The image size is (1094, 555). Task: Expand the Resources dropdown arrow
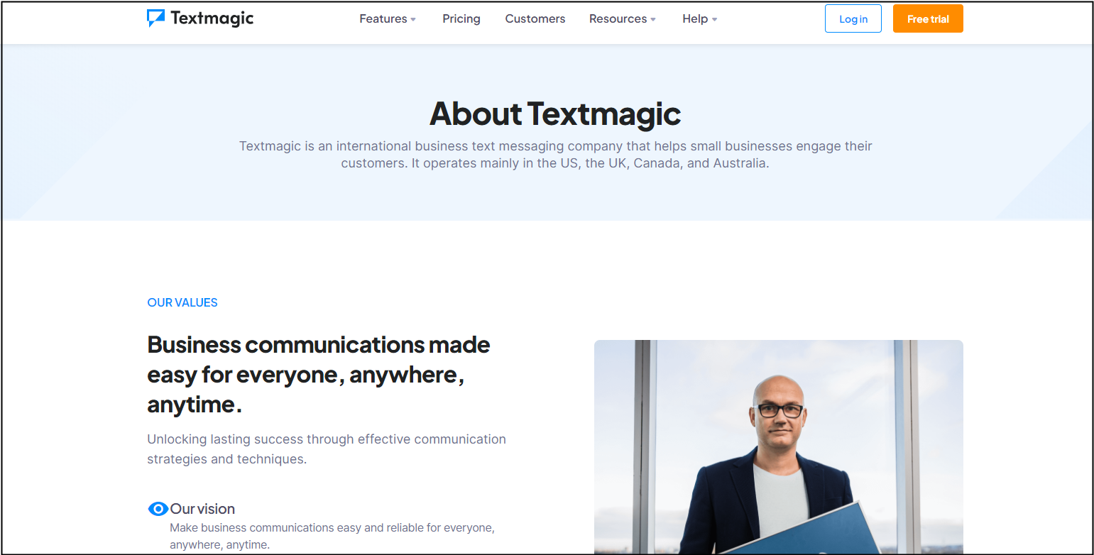pos(653,20)
